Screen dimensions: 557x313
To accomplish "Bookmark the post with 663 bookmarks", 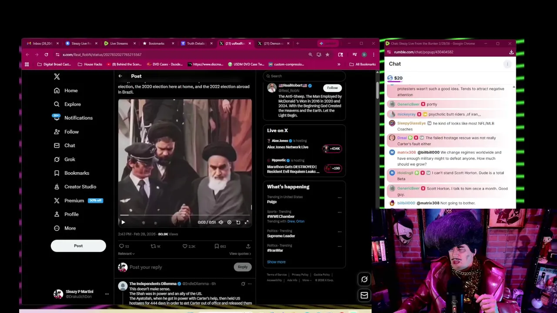I will tap(220, 246).
